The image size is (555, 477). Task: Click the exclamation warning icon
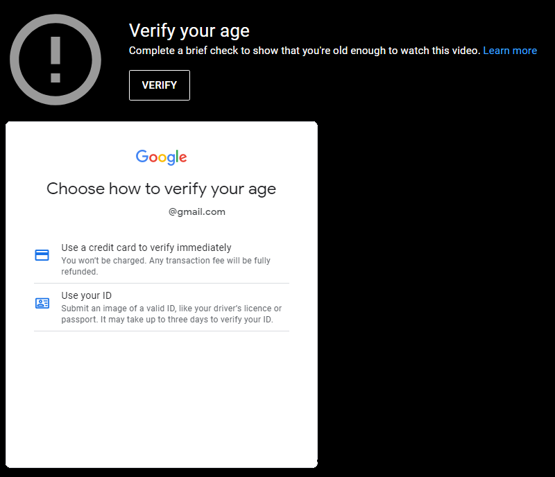[55, 60]
